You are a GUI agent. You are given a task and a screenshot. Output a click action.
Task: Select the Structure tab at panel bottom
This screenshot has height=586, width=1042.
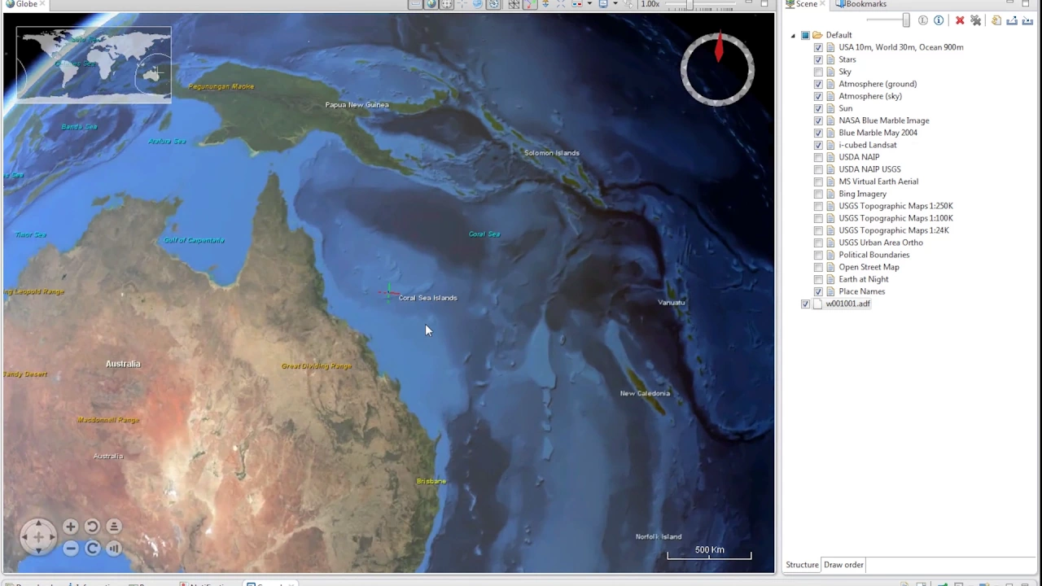pyautogui.click(x=802, y=565)
